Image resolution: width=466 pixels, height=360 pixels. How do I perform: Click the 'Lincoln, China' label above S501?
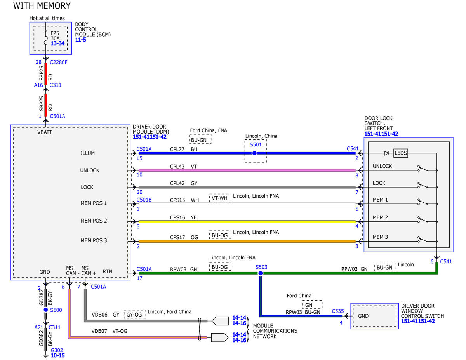click(x=261, y=136)
